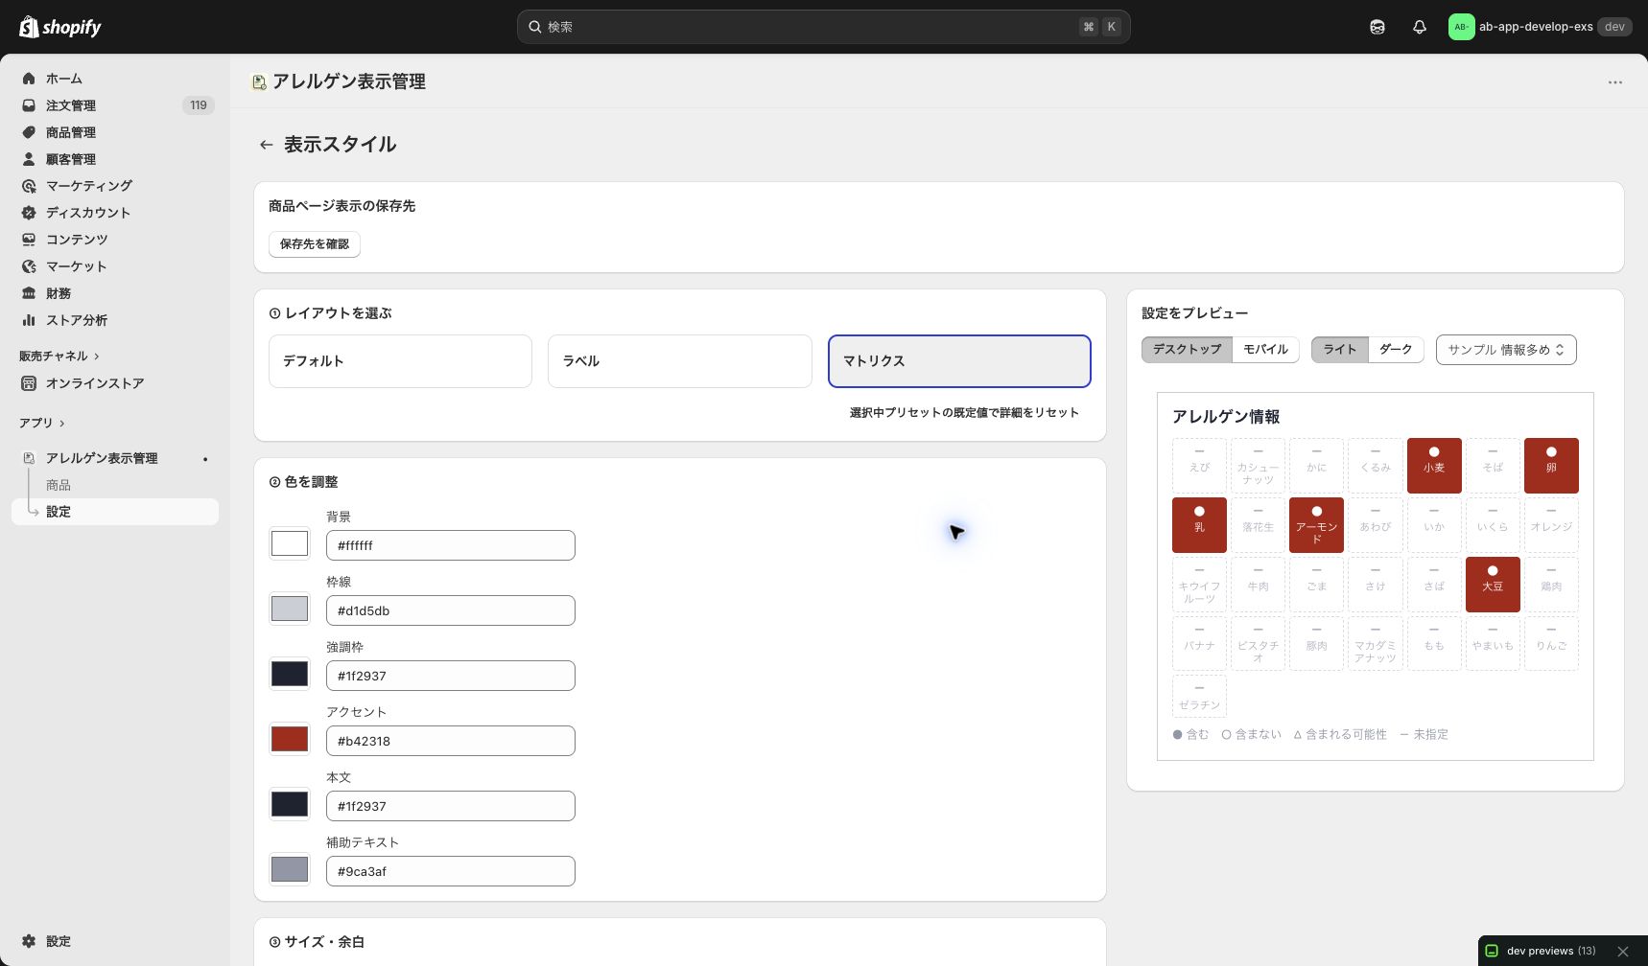
Task: Click the マーケティング target icon
Action: pos(29,186)
